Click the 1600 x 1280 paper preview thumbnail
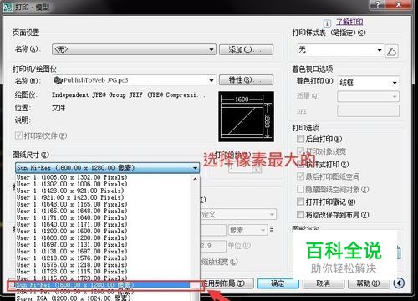 tap(246, 116)
